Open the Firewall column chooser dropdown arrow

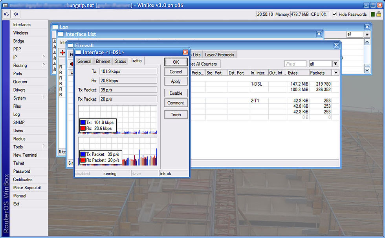pyautogui.click(x=336, y=73)
